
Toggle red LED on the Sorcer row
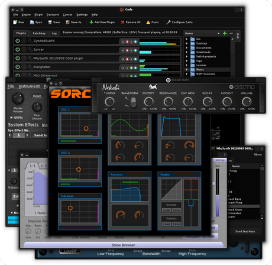point(127,50)
